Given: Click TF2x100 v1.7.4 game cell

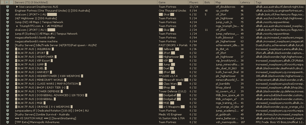Looking at the screenshot, I should point(168,76).
